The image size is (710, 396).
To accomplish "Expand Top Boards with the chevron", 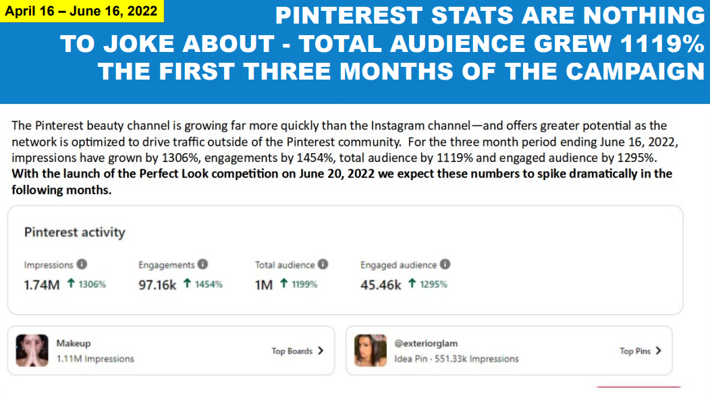I will point(321,351).
